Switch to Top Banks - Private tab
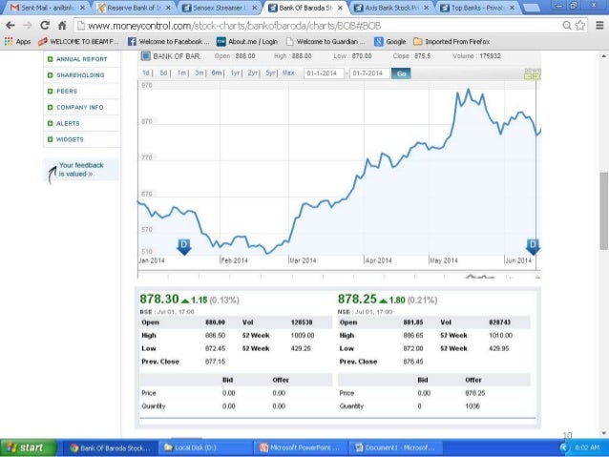Screen dimensions: 609x457 [477, 8]
